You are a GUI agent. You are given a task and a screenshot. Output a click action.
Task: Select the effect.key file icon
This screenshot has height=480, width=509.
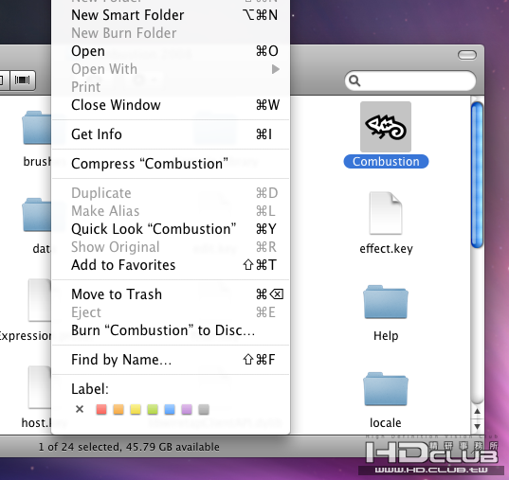point(386,213)
